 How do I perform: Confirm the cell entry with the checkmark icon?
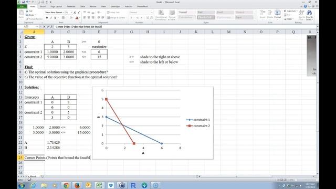48,27
